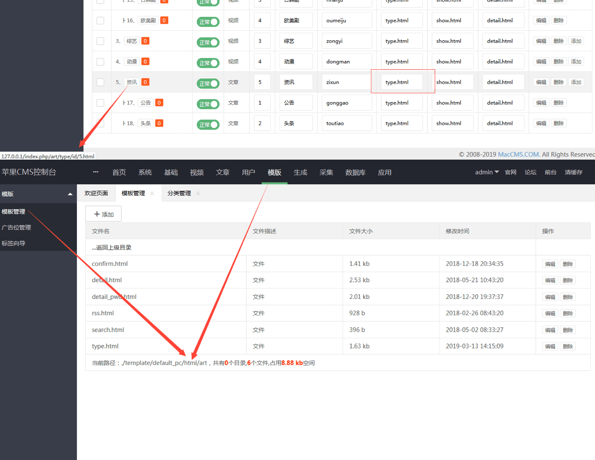
Task: Tick the checkbox for the 综艺 row
Action: [101, 41]
